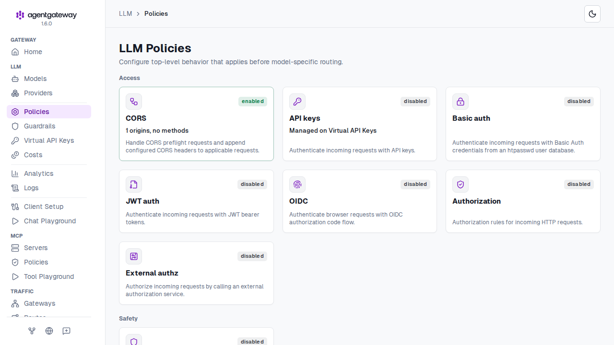The width and height of the screenshot is (614, 345).
Task: Click the feedback message-plus icon
Action: pyautogui.click(x=66, y=331)
